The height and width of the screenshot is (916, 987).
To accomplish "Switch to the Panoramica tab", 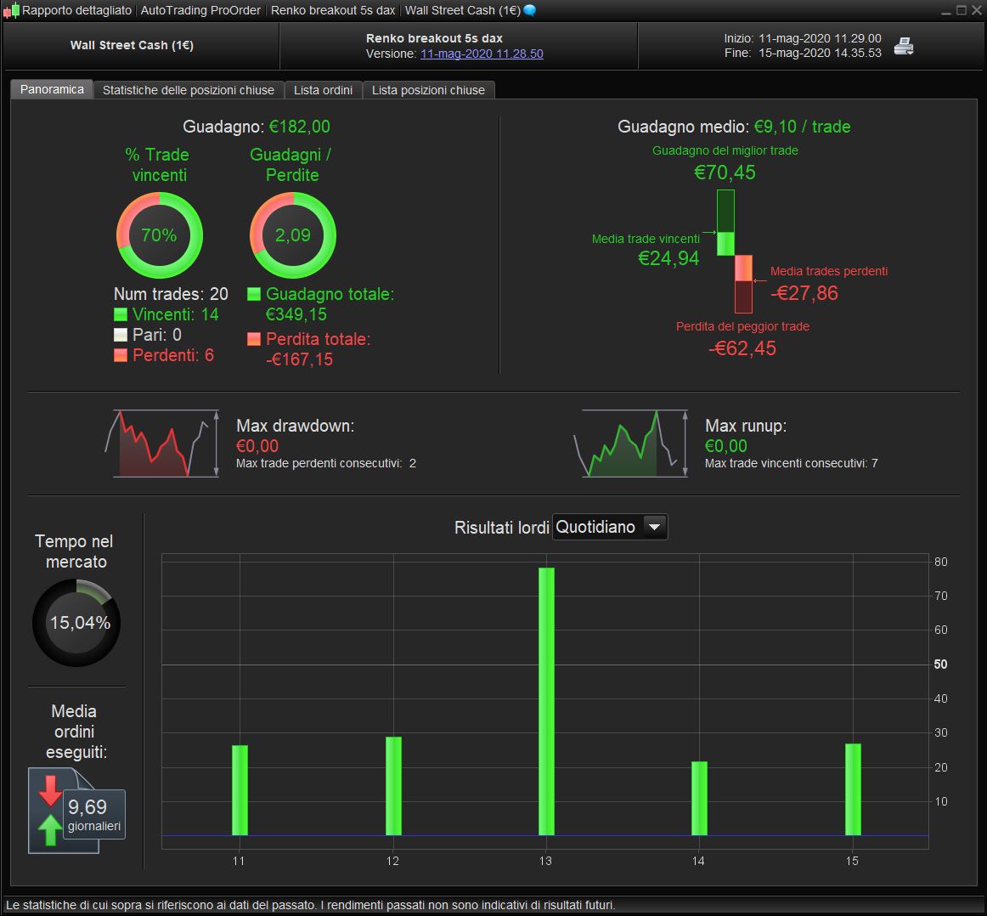I will pos(52,89).
